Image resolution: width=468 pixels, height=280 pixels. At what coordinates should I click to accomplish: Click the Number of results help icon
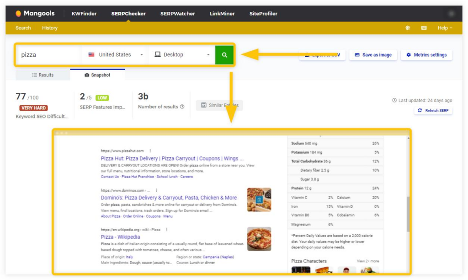pyautogui.click(x=182, y=107)
